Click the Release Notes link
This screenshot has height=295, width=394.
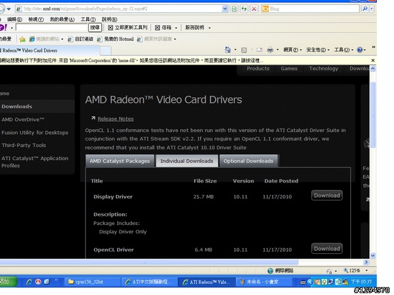pos(116,119)
